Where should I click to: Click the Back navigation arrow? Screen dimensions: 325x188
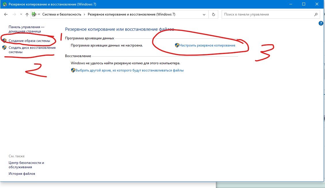[x=6, y=14]
